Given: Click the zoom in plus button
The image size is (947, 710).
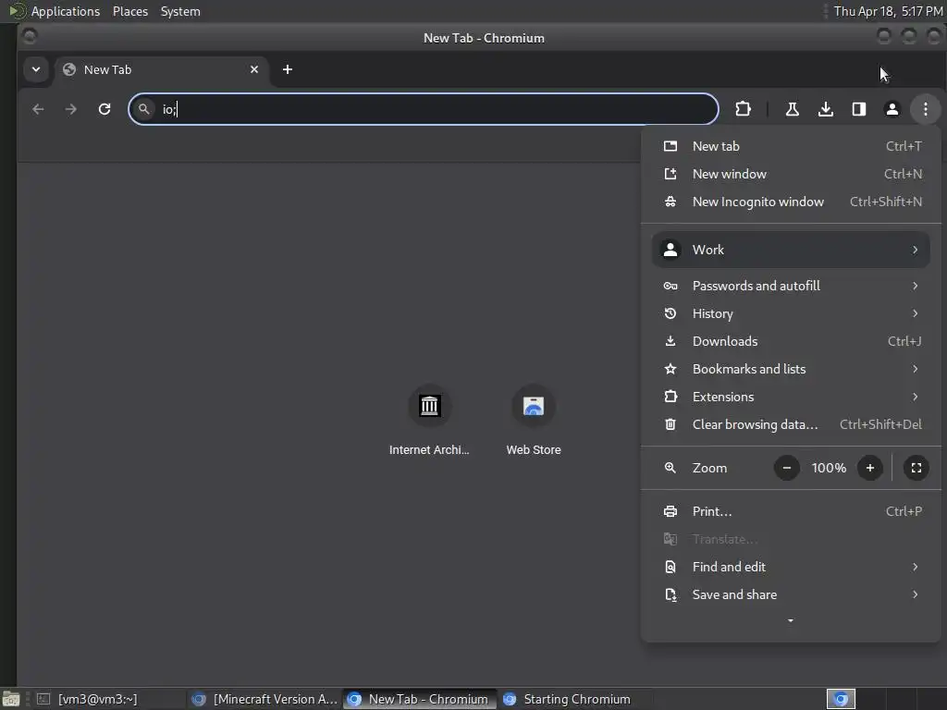Looking at the screenshot, I should point(869,468).
